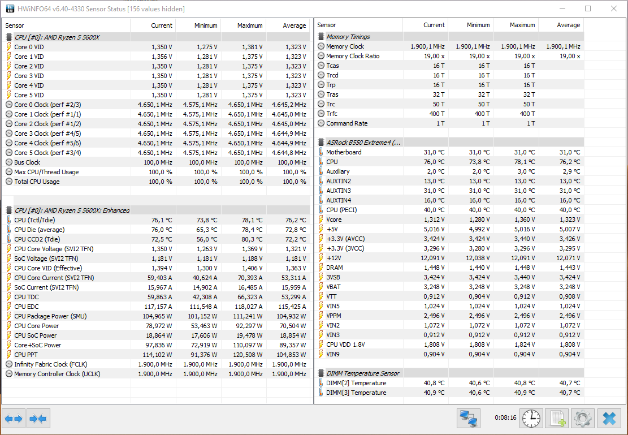Click the right pane Average column header

pos(561,25)
